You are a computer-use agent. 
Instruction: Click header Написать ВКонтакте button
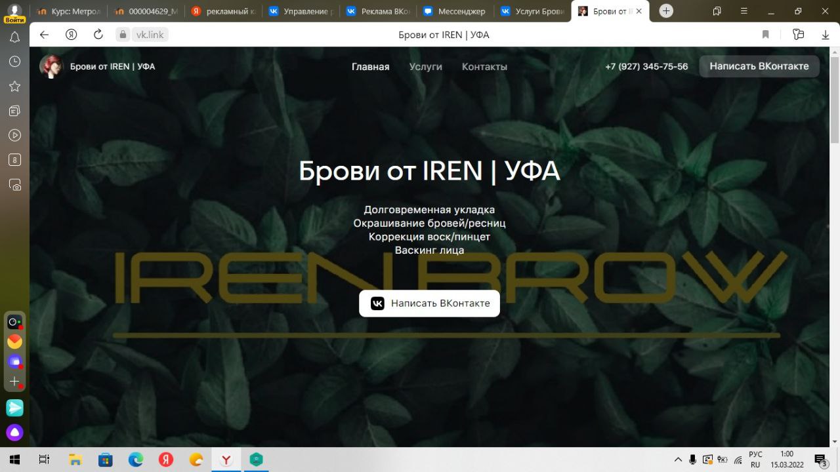pos(759,66)
